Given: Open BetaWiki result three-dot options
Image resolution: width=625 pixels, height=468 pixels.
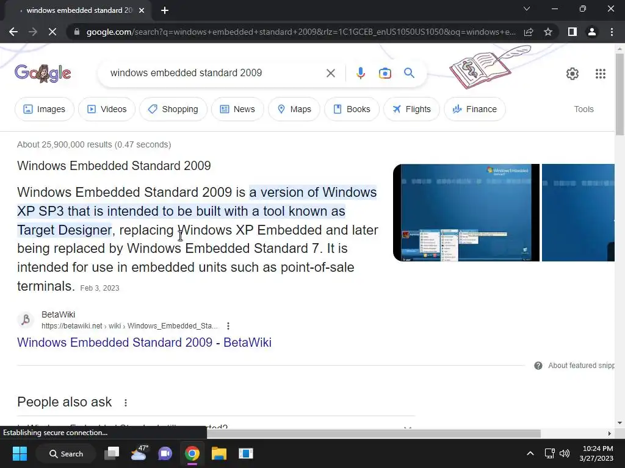Looking at the screenshot, I should coord(228,326).
